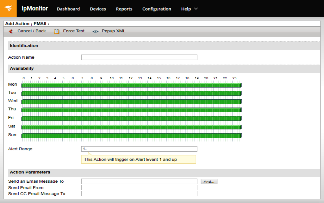Viewport: 324px width, 203px height.
Task: Open the Configuration menu
Action: [x=157, y=9]
